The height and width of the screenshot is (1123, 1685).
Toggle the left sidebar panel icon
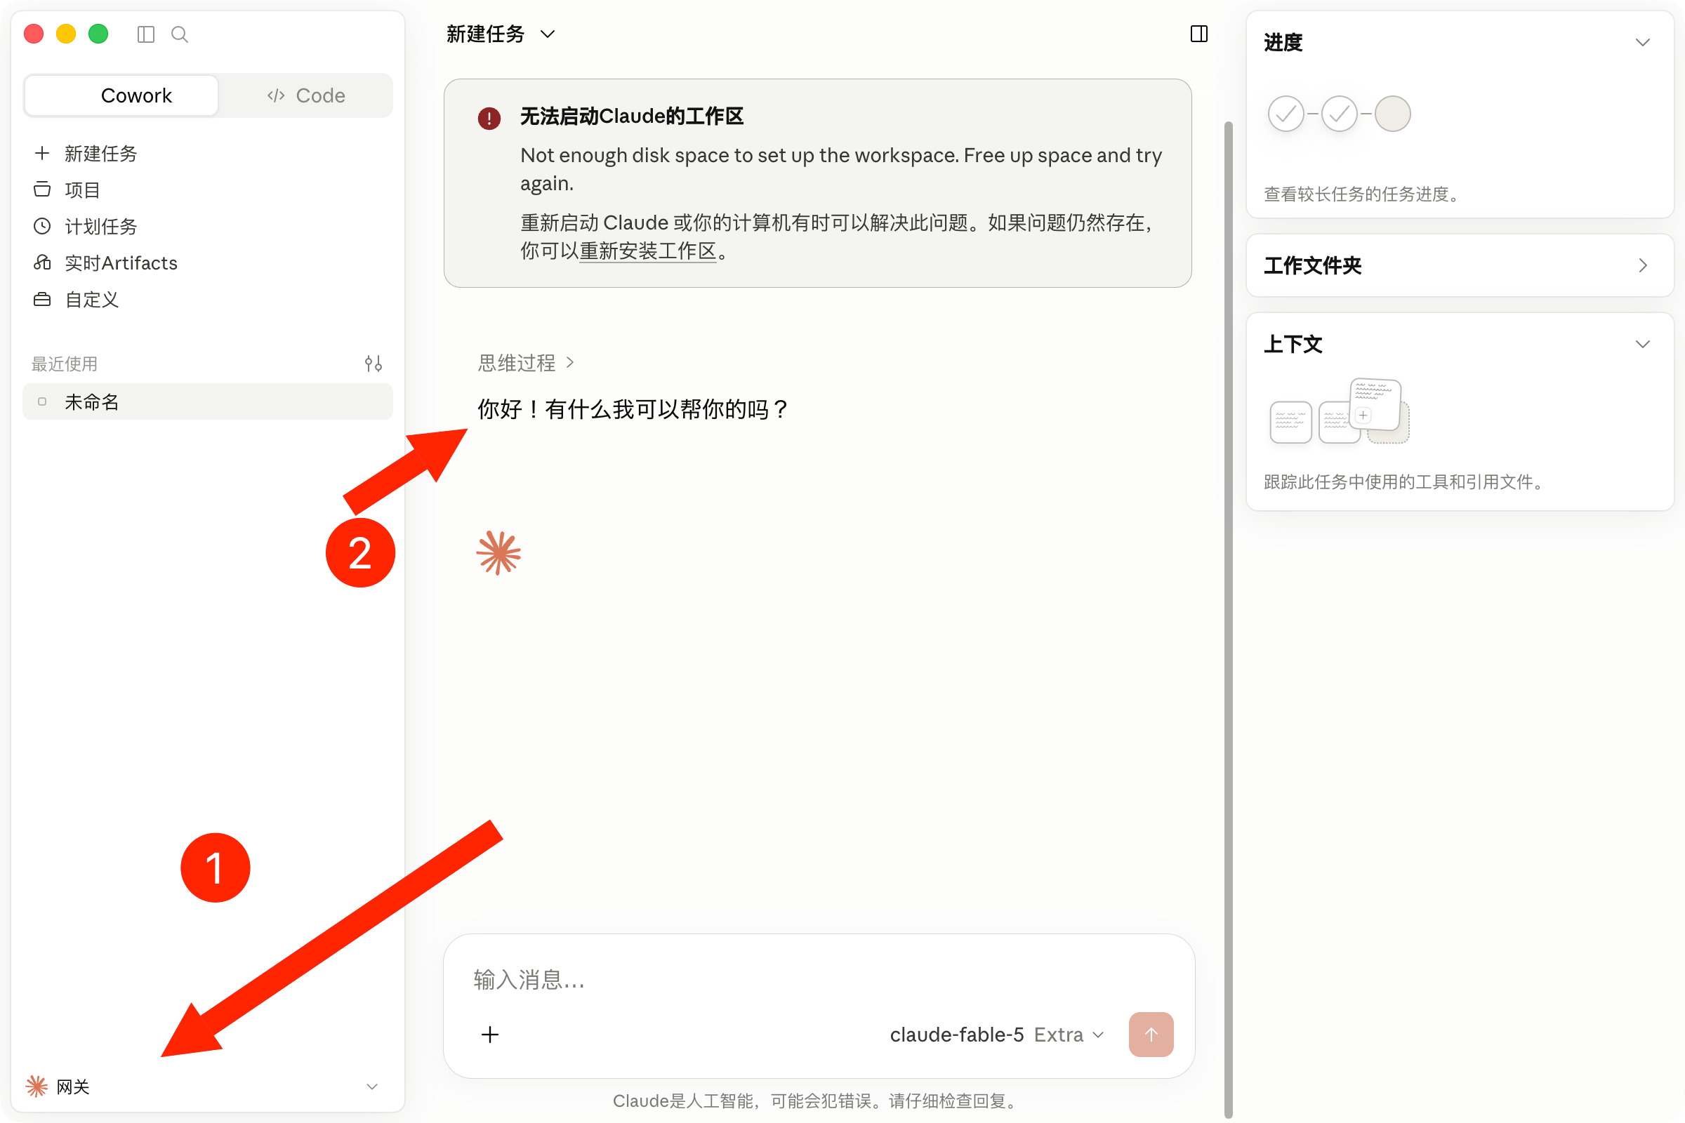145,34
